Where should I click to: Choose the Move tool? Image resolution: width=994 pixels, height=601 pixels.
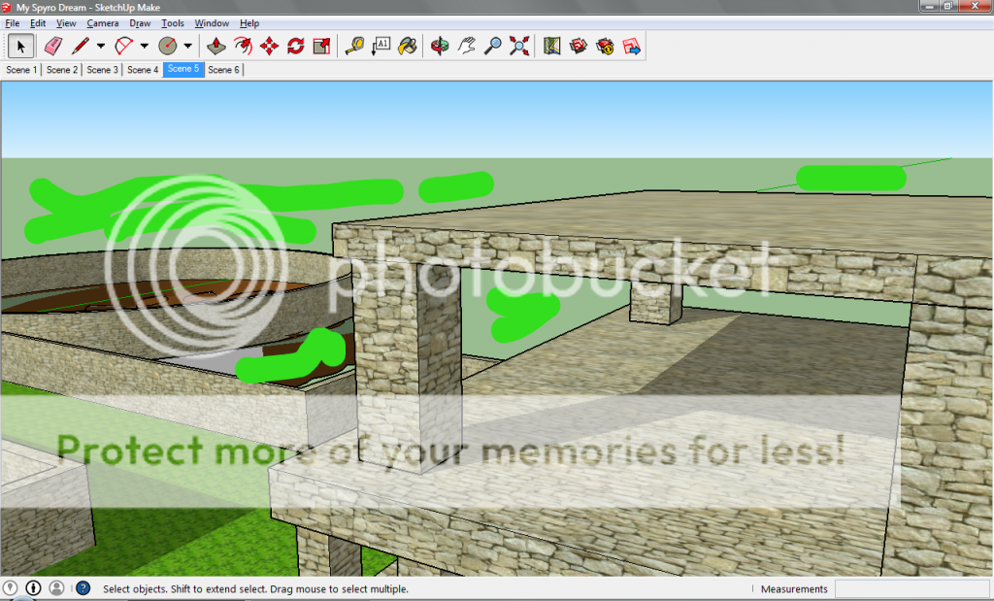270,46
